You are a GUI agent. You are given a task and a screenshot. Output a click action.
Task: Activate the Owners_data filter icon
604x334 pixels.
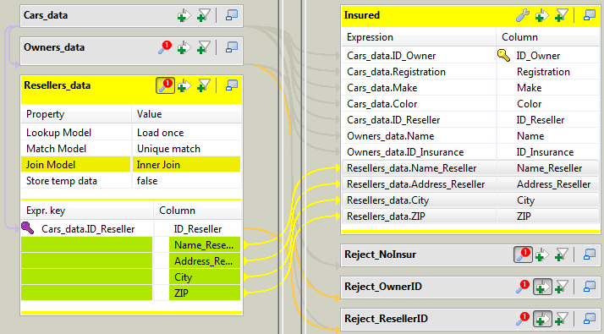pos(203,47)
